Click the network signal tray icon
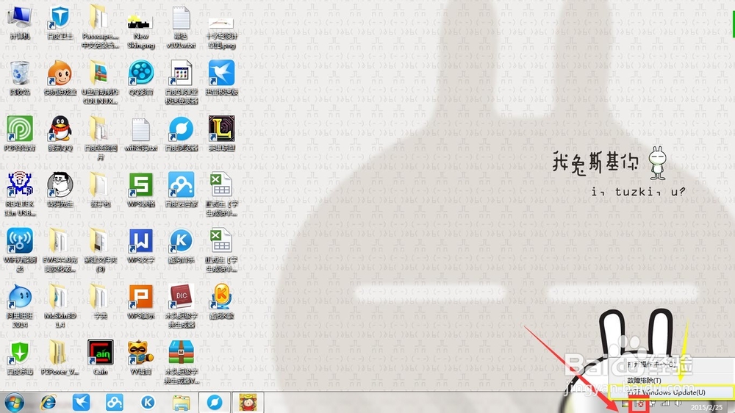Image resolution: width=735 pixels, height=413 pixels. click(x=665, y=404)
